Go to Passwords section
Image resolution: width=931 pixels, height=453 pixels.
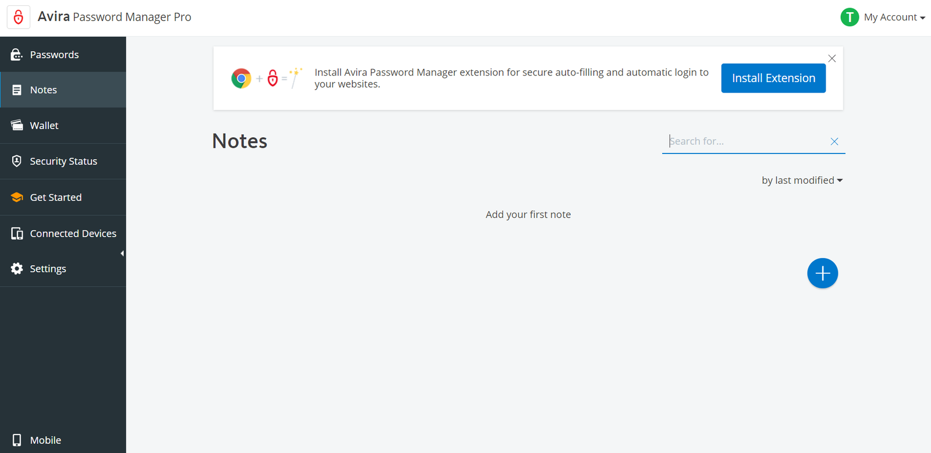coord(63,55)
